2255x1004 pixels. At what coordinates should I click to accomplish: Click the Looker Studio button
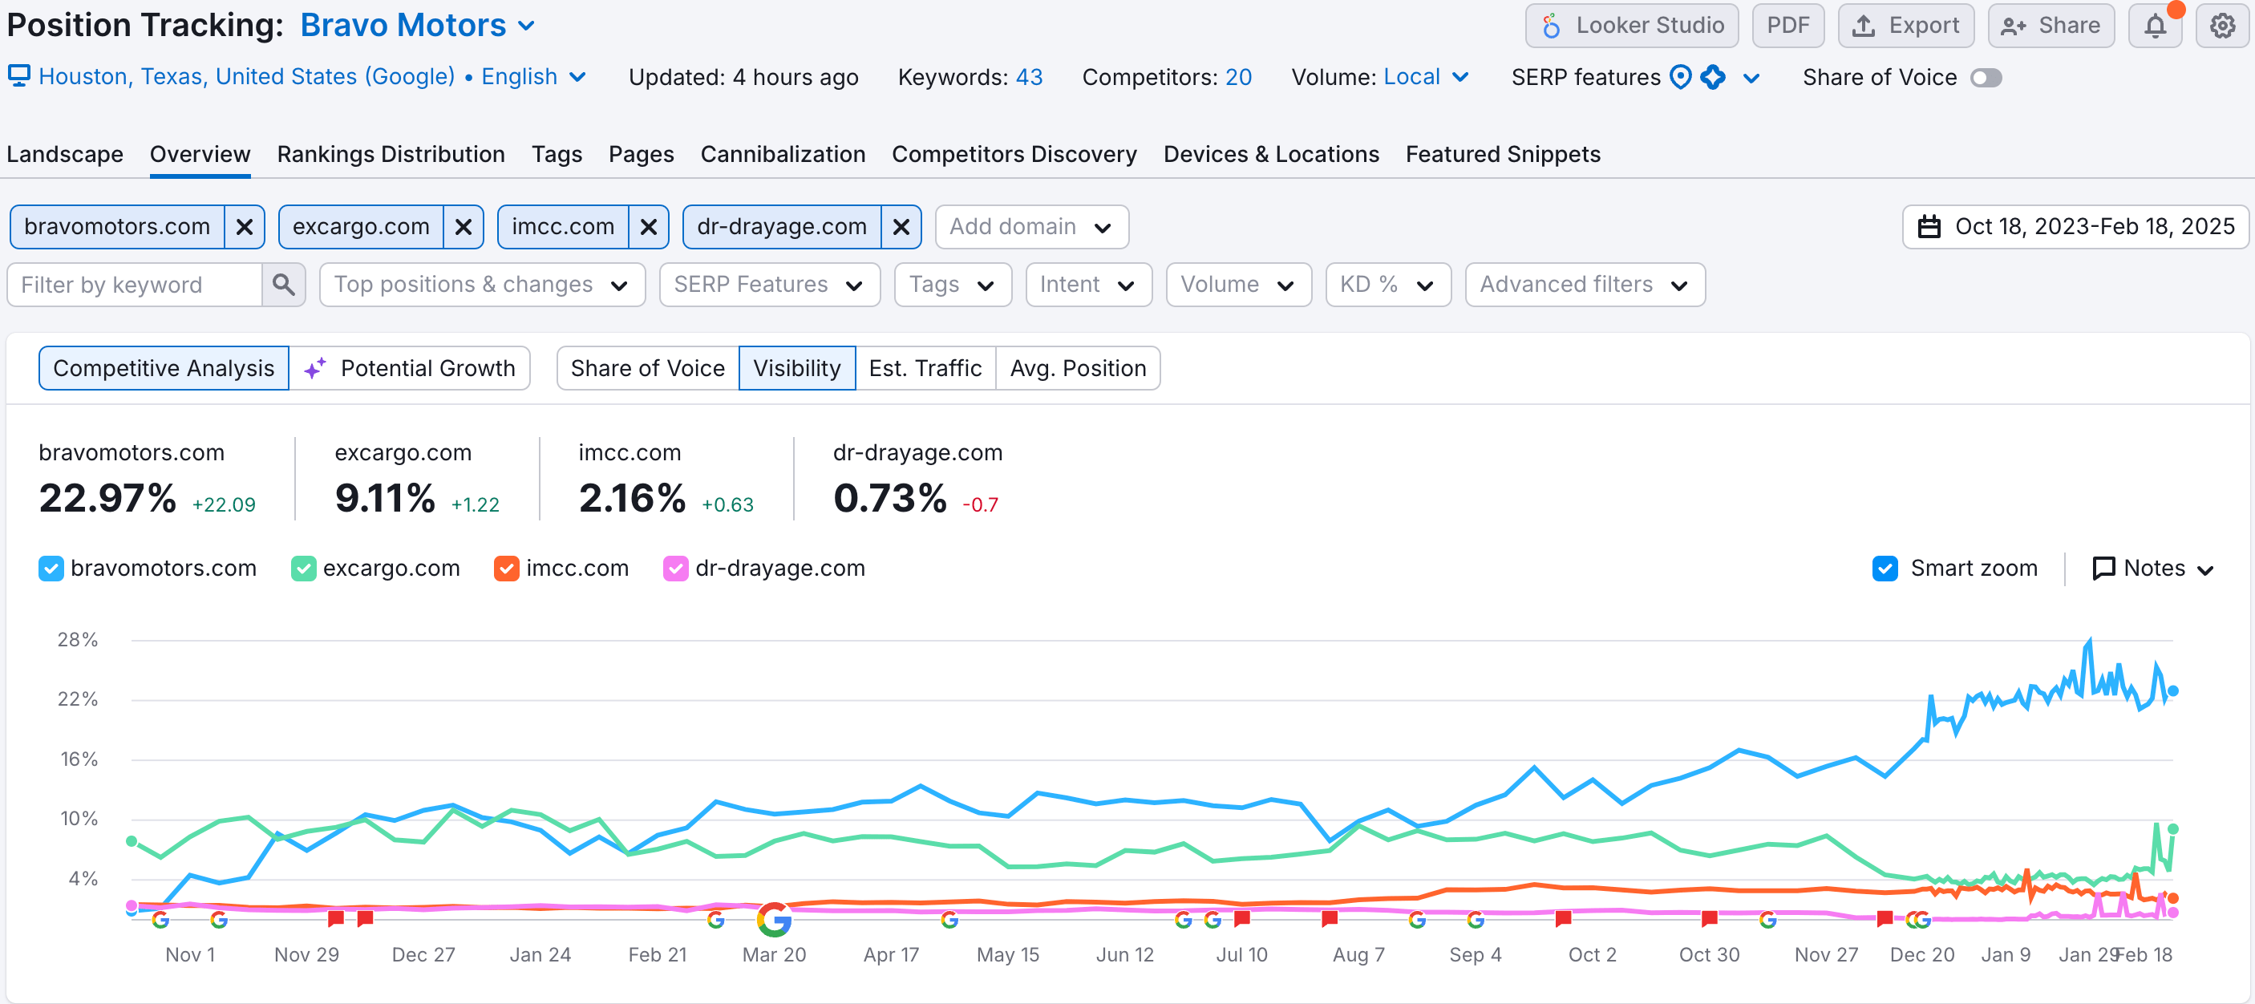(1632, 26)
